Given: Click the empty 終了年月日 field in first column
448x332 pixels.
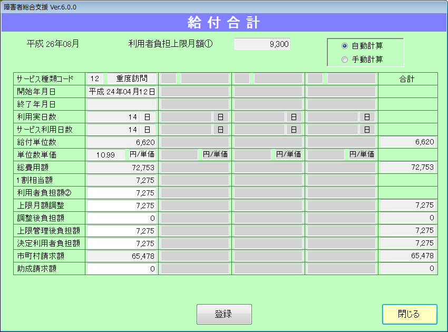Looking at the screenshot, I should tap(122, 104).
